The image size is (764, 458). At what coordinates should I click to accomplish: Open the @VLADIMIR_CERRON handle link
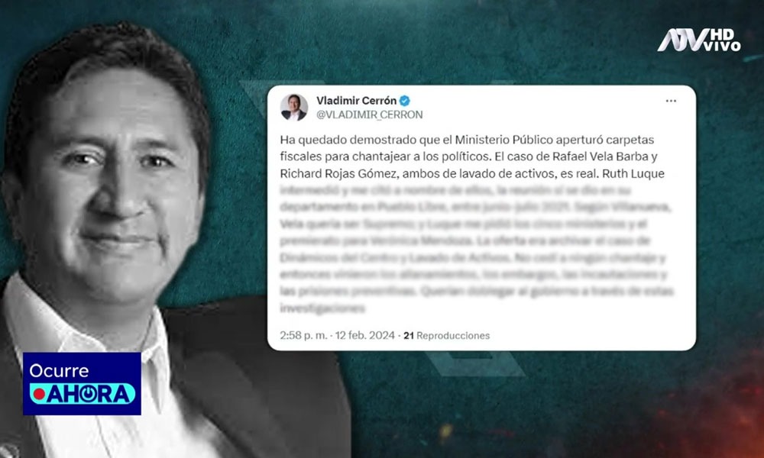point(369,114)
